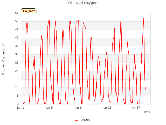Screen dimensions: 166x125
Task: Click the Jun 13 x-axis tick label
Action: (107, 108)
